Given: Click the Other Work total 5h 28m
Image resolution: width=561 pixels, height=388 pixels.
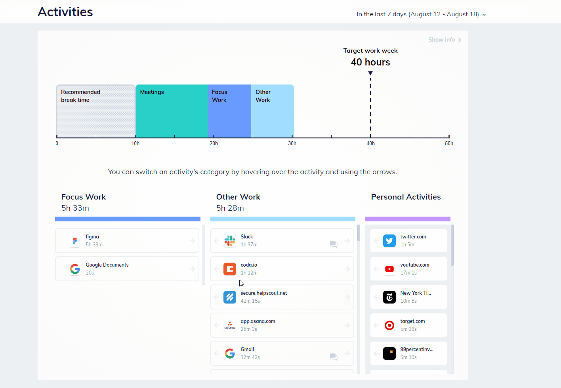Looking at the screenshot, I should pos(230,208).
